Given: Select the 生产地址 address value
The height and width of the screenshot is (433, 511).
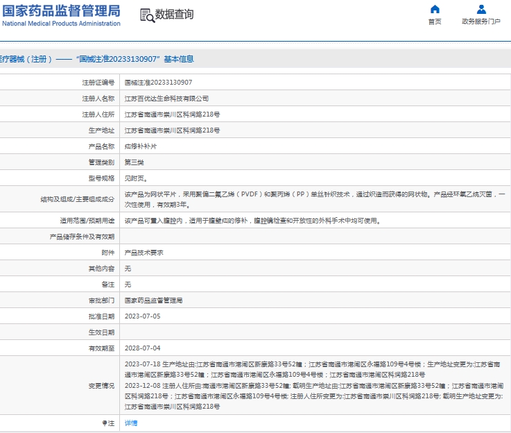Looking at the screenshot, I should click(172, 130).
